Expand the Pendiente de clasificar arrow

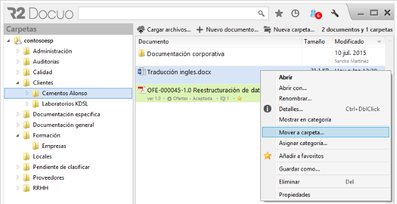pos(18,167)
